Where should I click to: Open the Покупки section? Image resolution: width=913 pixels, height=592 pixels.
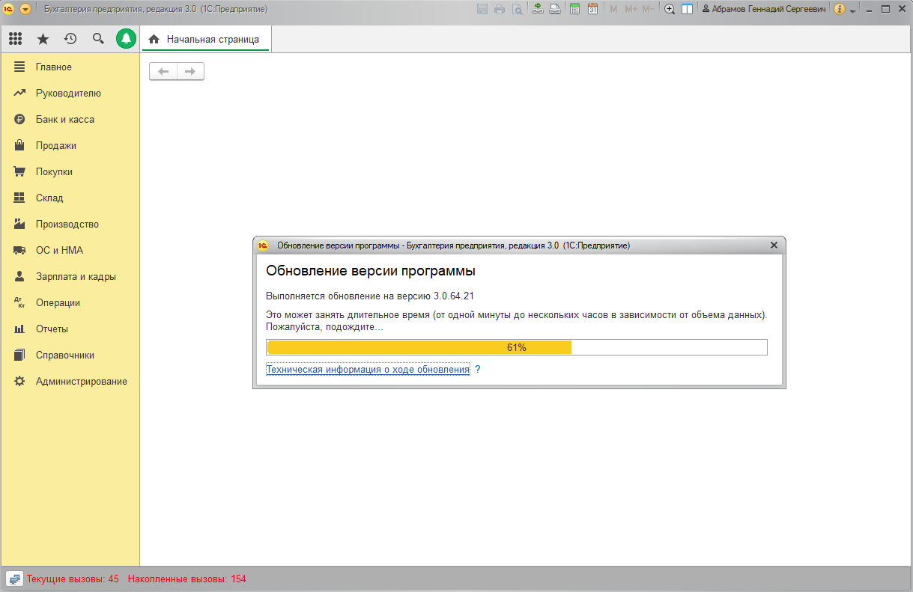click(x=70, y=172)
